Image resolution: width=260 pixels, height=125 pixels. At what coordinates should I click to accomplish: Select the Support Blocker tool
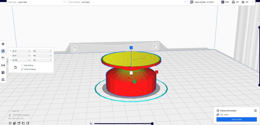coord(3,79)
